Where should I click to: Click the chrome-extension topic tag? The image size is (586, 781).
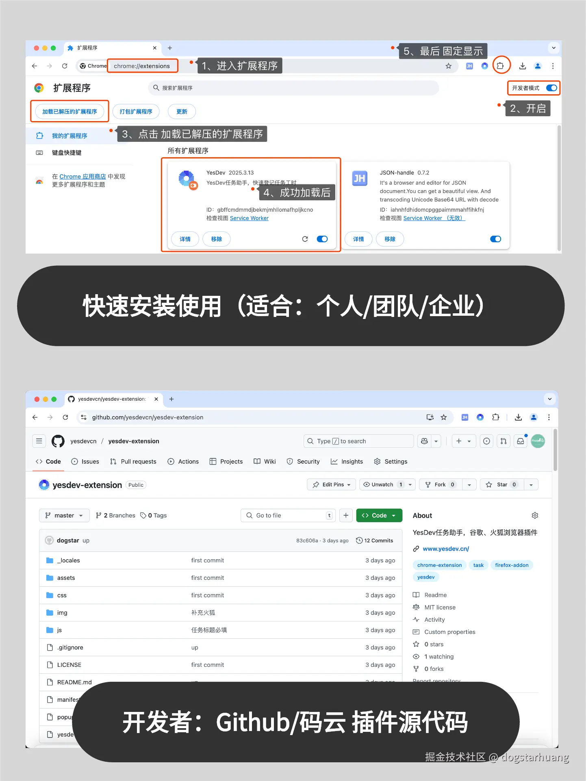[x=439, y=565]
